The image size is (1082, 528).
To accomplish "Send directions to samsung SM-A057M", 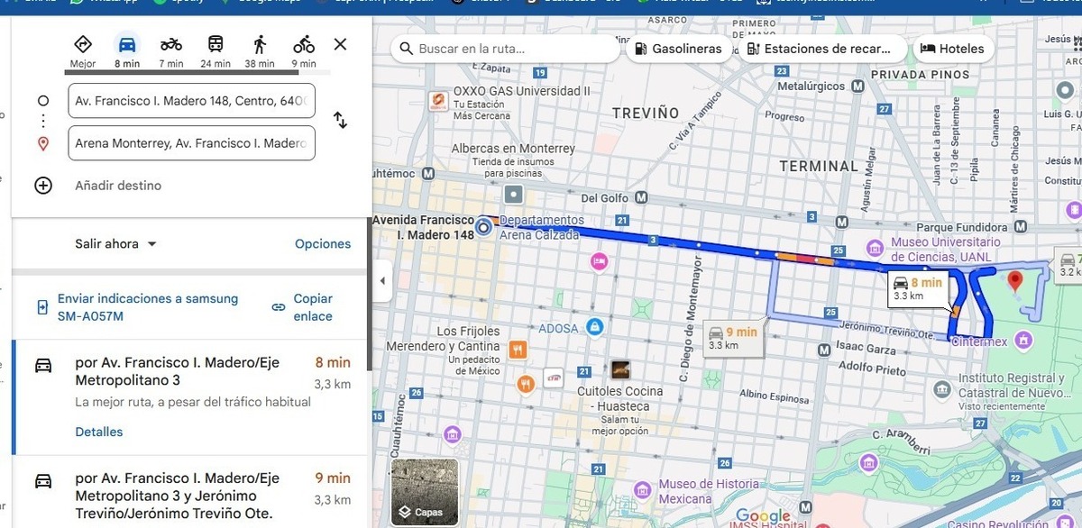I will click(x=140, y=307).
